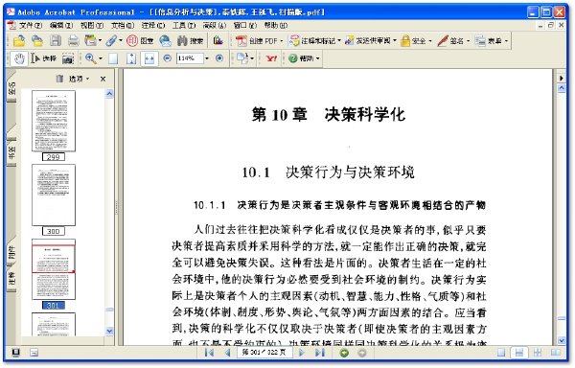This screenshot has width=575, height=368.
Task: Select page thumbnail 300
Action: point(54,195)
